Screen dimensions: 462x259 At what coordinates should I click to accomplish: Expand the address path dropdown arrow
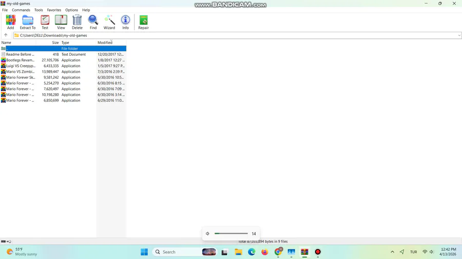click(x=459, y=35)
